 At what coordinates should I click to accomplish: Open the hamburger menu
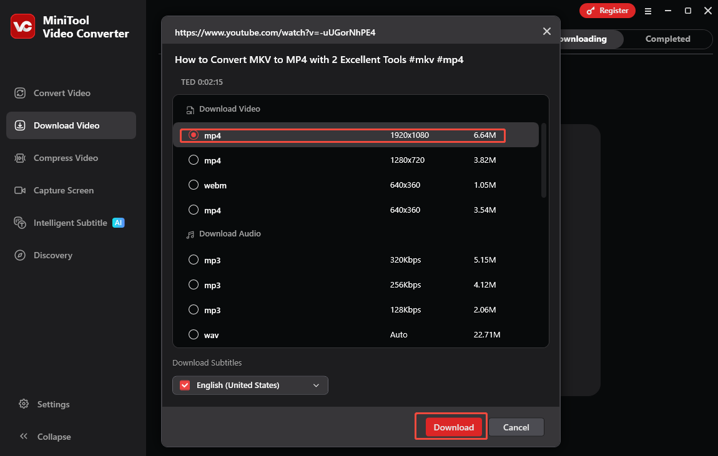(x=648, y=11)
